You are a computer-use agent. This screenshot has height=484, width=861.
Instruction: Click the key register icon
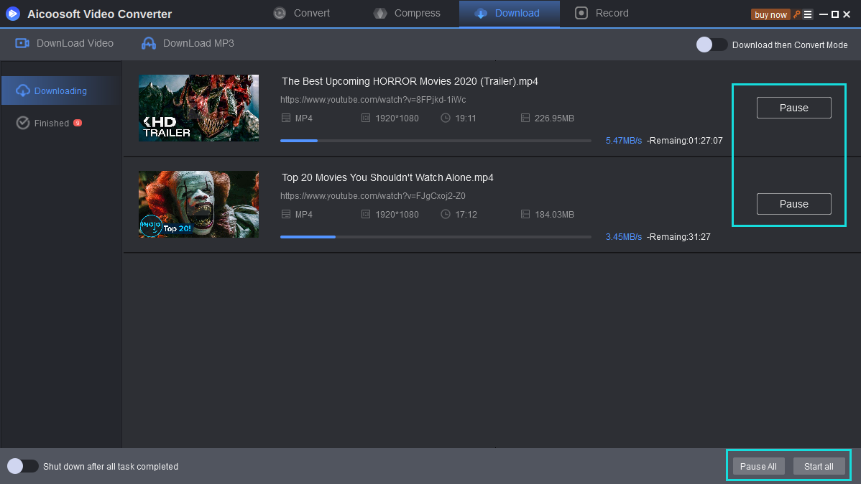coord(797,14)
